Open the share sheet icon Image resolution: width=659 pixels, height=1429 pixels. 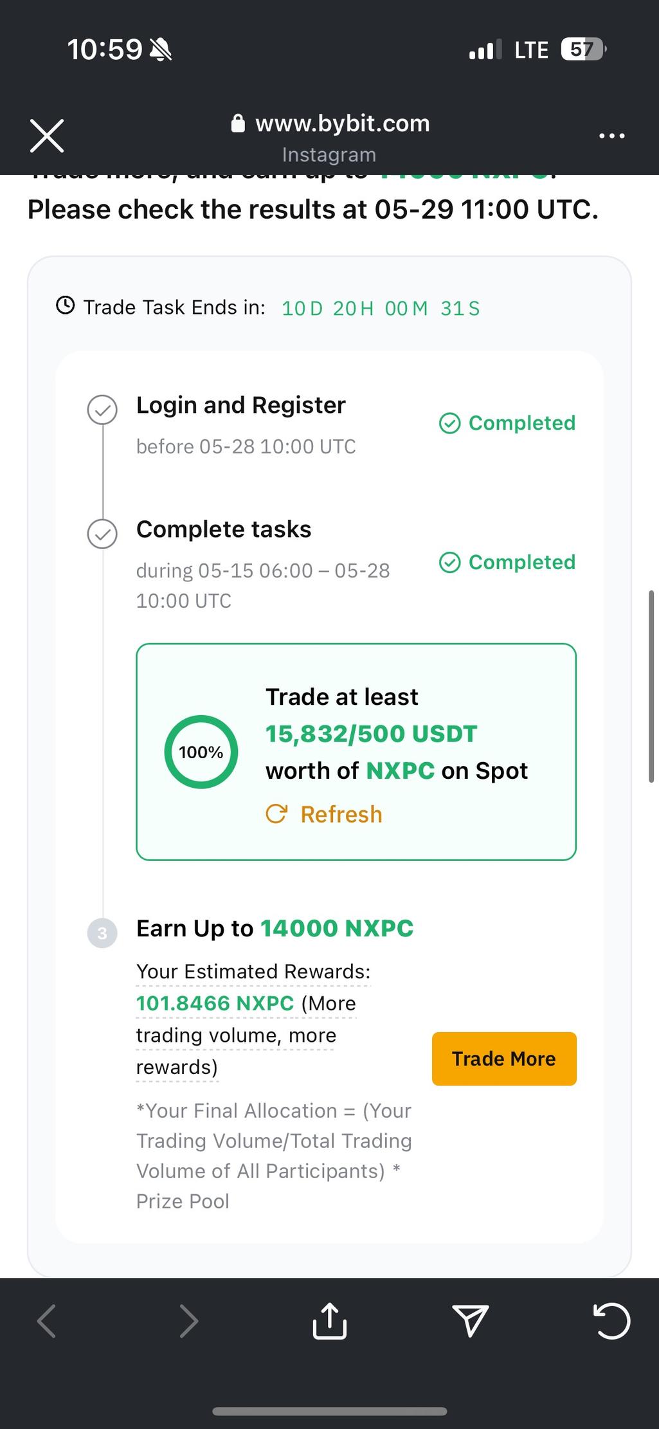point(330,1321)
